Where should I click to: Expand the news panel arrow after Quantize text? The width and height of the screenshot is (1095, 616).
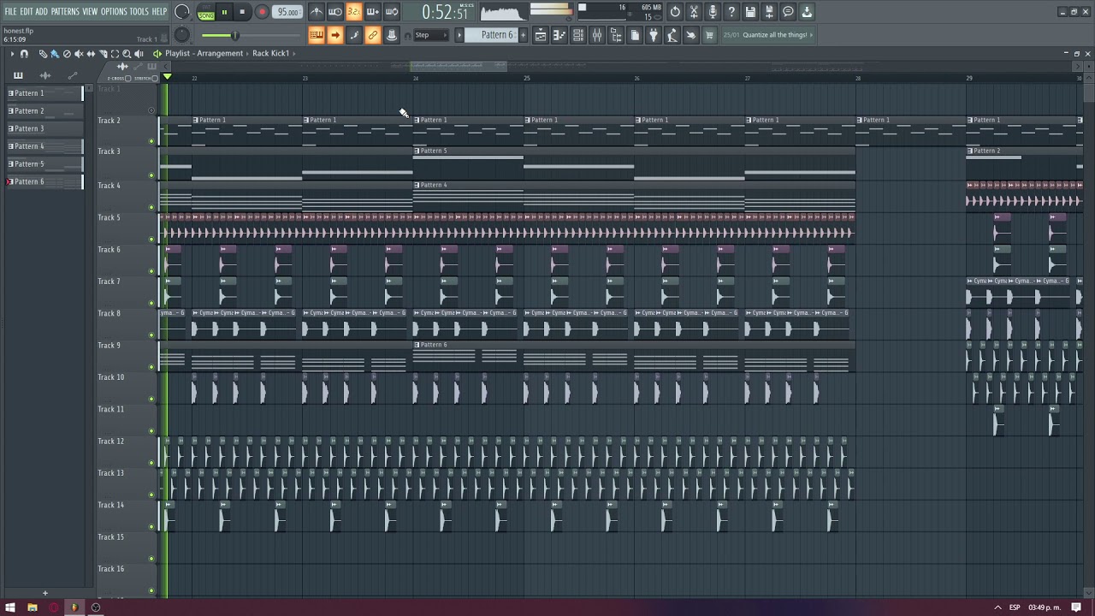tap(812, 35)
